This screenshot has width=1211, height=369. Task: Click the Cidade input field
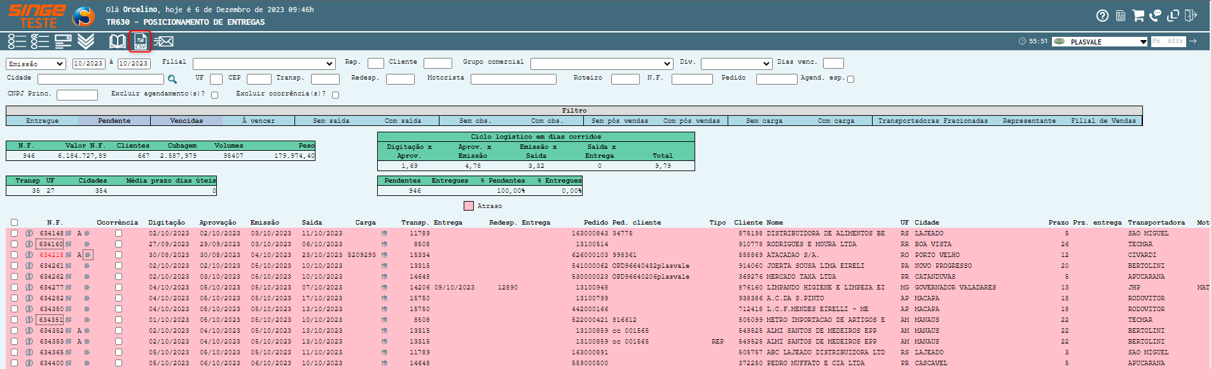[101, 80]
